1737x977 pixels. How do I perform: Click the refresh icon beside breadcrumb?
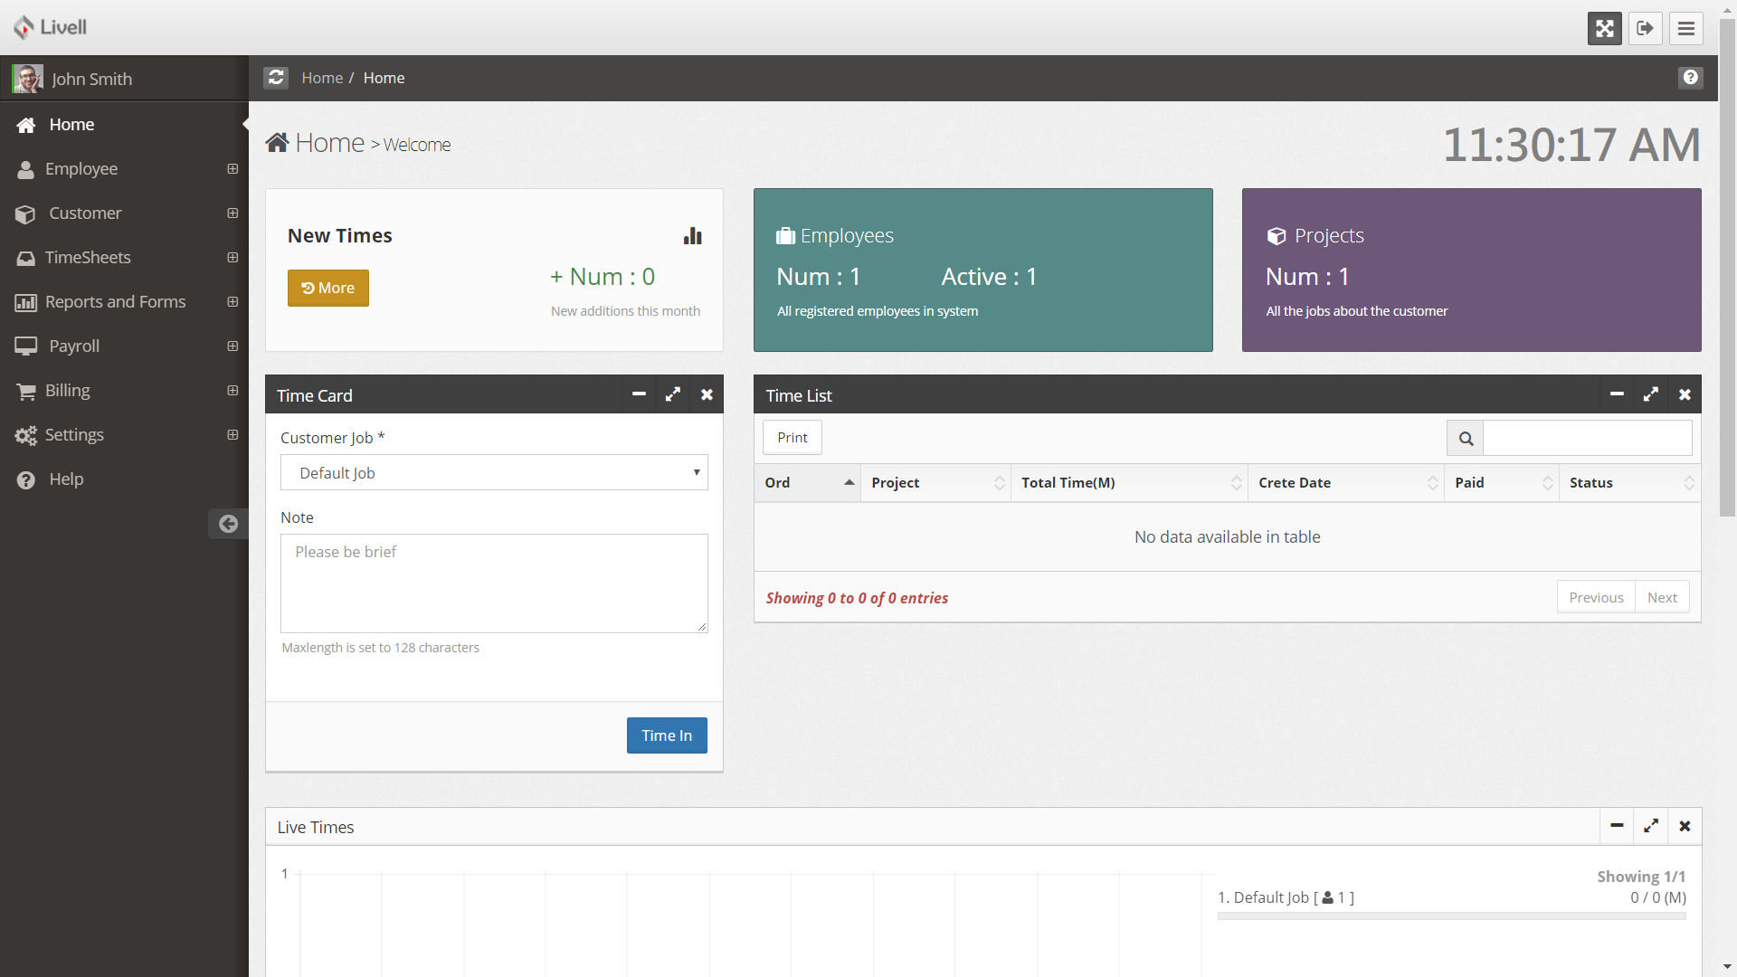click(x=276, y=78)
